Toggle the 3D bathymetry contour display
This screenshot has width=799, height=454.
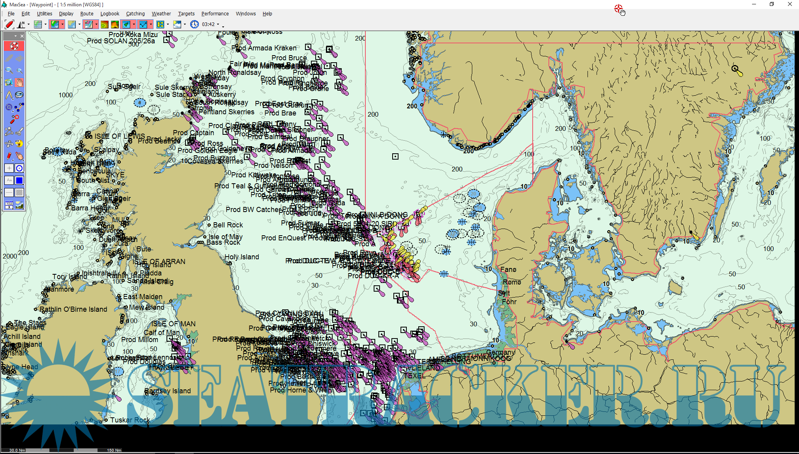point(104,24)
